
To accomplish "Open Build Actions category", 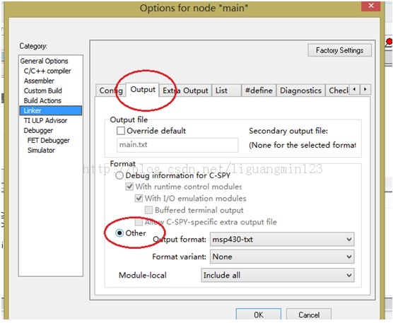I will [x=42, y=100].
